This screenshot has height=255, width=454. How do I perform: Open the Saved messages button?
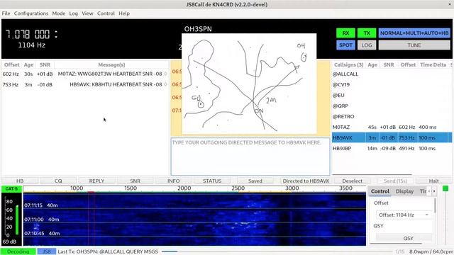point(255,181)
